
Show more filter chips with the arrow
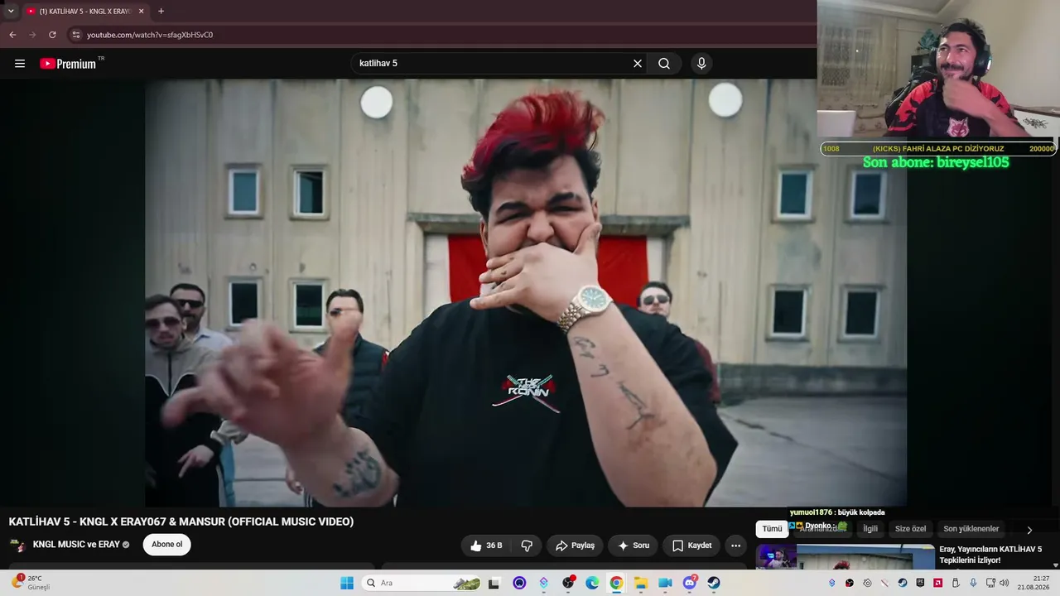coord(1029,530)
